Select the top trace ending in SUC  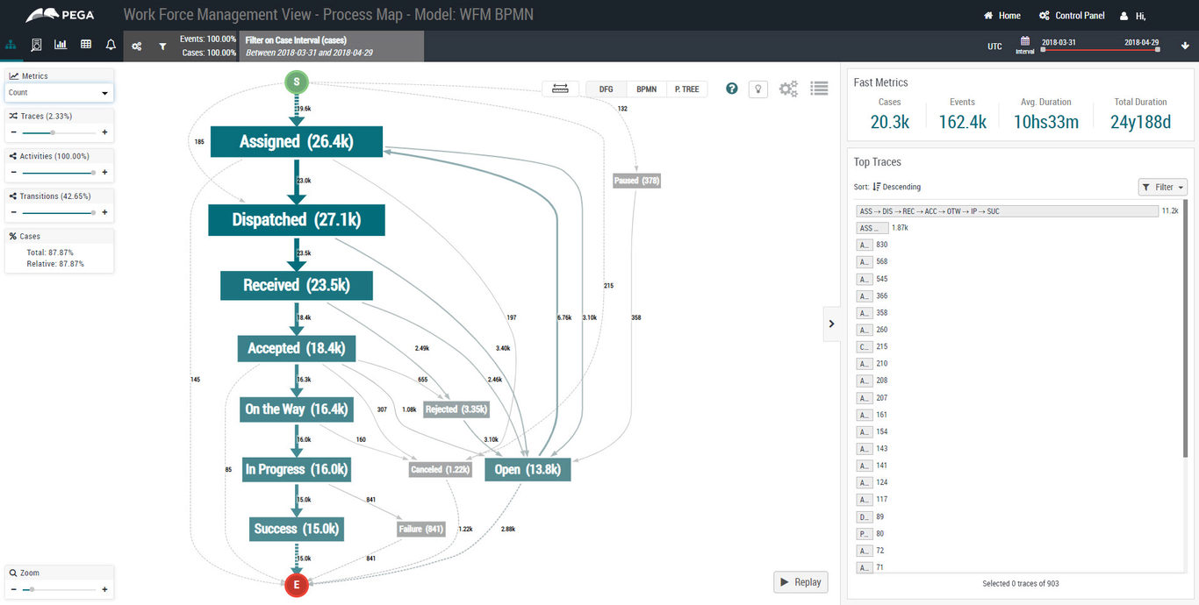[x=1006, y=210]
